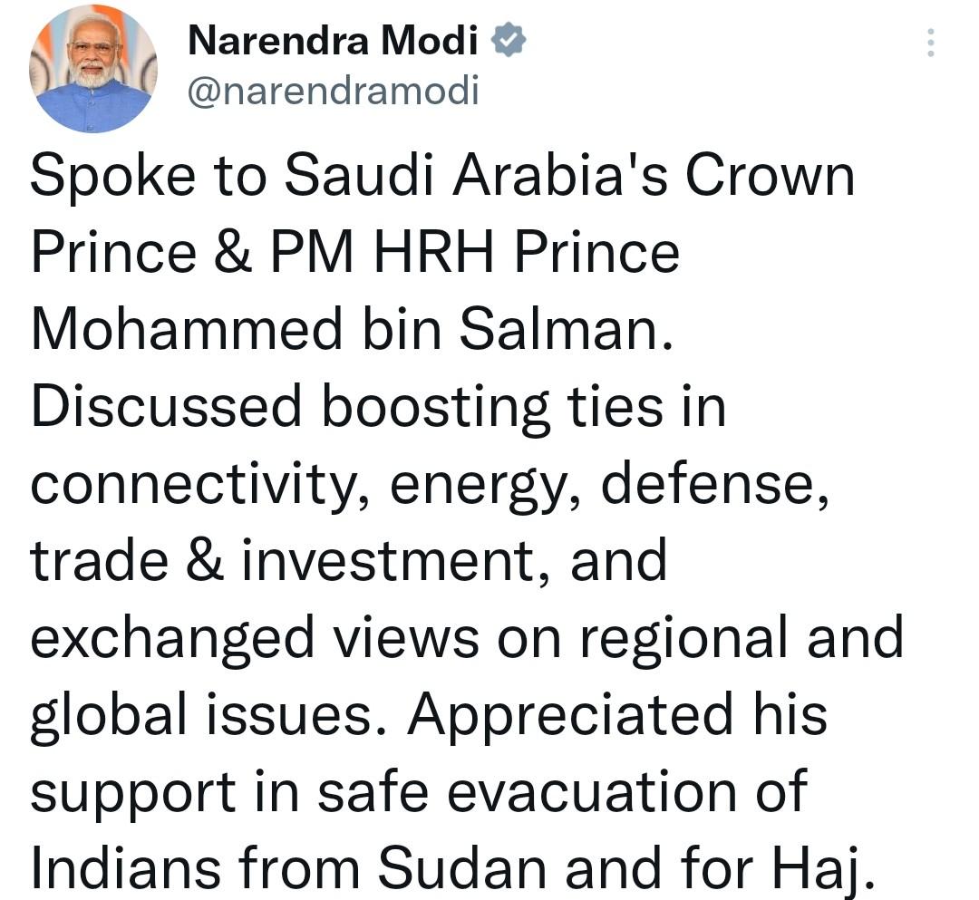Open Narendra Modi's profile picture
The width and height of the screenshot is (979, 900).
click(94, 68)
